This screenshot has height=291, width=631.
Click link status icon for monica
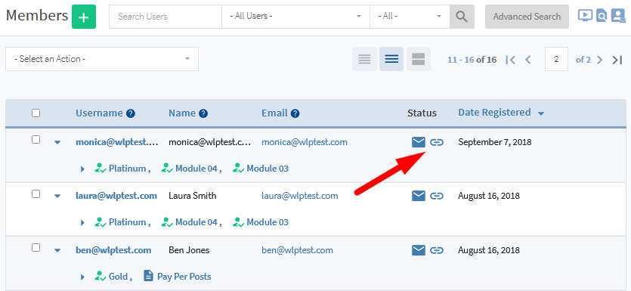[437, 142]
